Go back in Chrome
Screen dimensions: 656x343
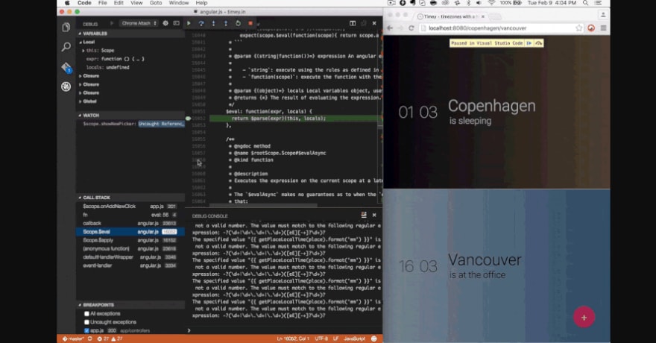point(389,28)
